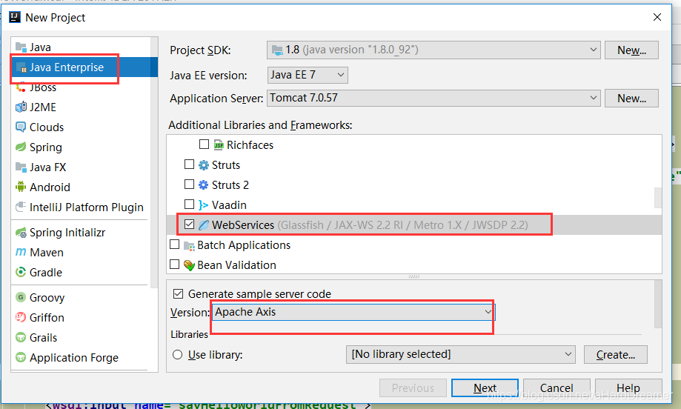This screenshot has width=681, height=409.
Task: Click the J2ME icon
Action: click(21, 107)
